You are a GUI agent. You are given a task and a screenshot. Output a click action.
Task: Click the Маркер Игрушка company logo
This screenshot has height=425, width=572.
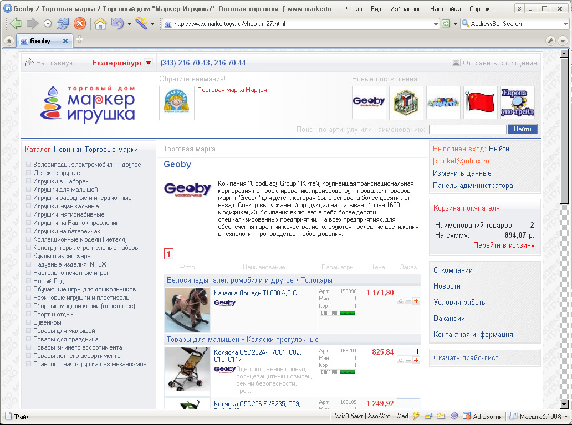[x=88, y=104]
